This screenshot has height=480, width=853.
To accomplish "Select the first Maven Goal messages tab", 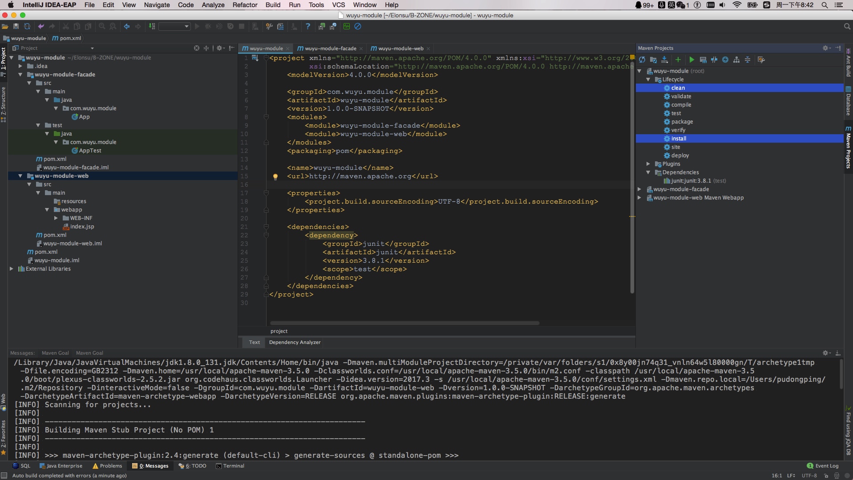I will pyautogui.click(x=55, y=353).
